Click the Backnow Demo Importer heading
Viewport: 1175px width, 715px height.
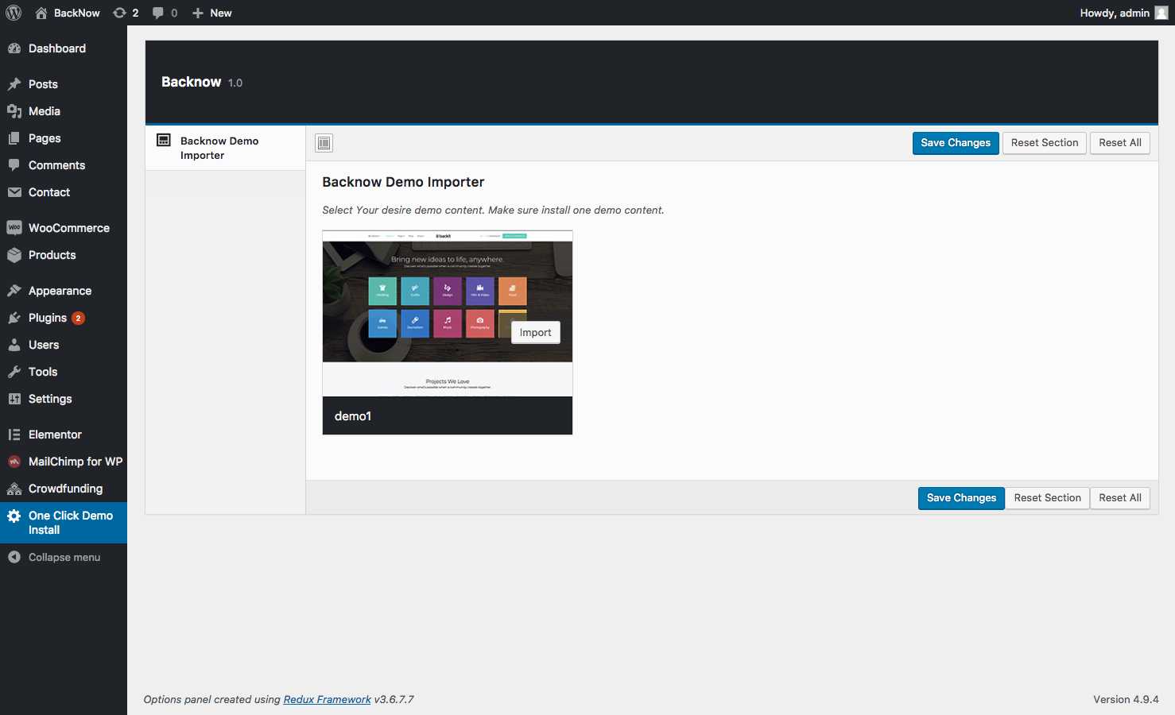(403, 182)
